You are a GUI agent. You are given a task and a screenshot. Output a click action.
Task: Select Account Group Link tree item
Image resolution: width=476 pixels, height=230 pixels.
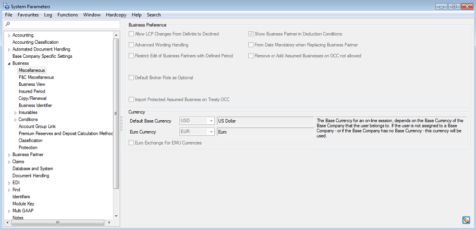point(37,126)
